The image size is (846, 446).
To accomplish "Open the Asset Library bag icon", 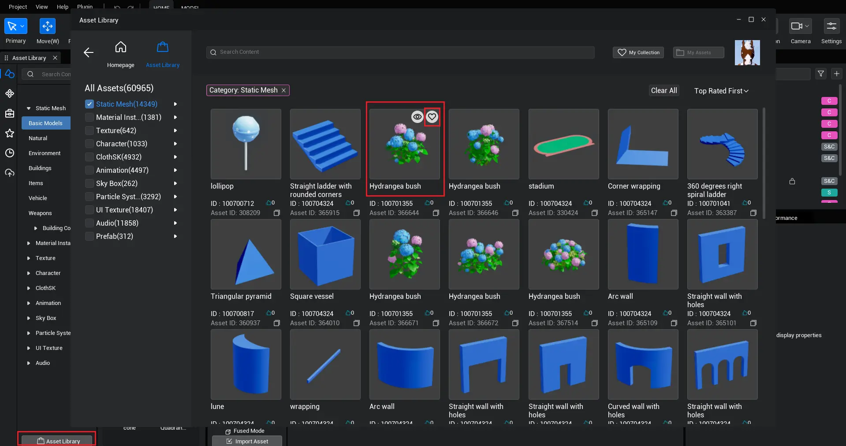I will (163, 47).
